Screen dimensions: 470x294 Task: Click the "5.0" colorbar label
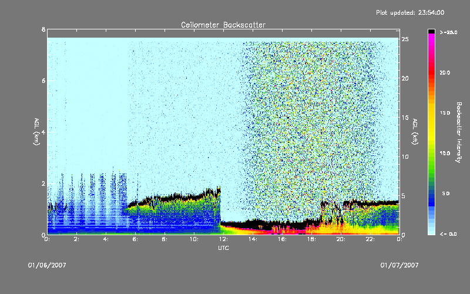tap(446, 193)
